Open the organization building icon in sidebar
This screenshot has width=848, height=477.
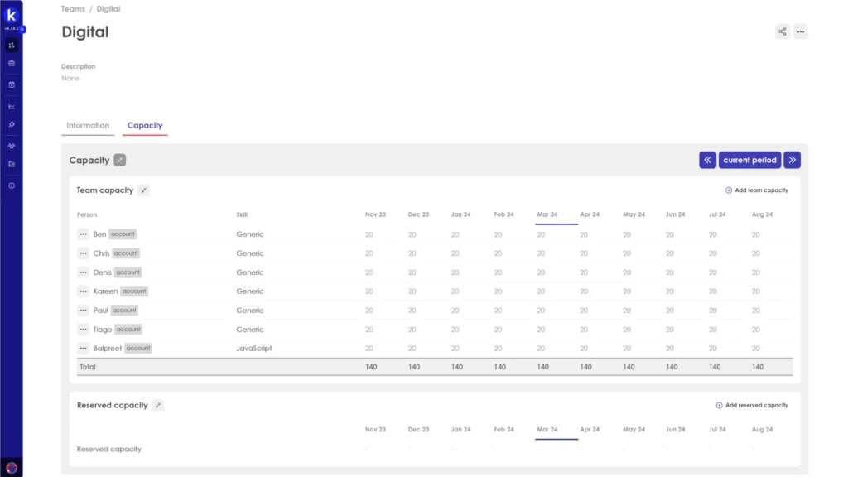12,164
